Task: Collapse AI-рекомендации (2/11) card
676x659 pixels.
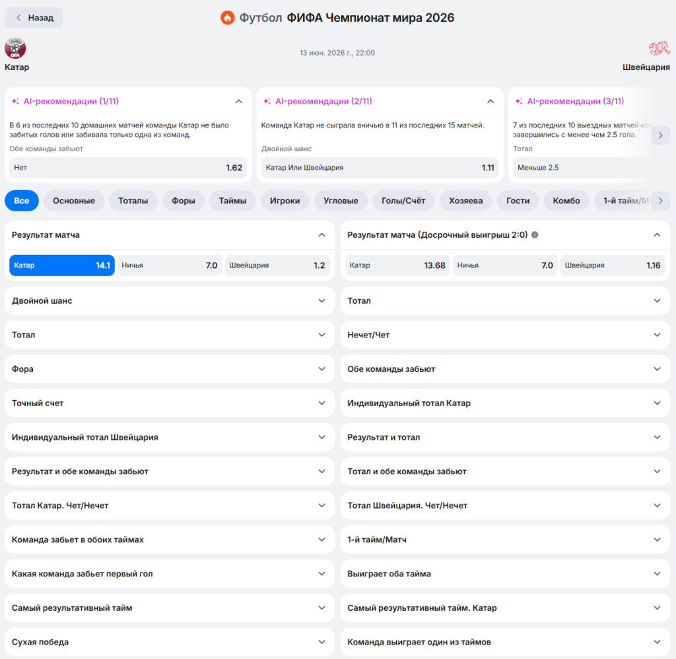Action: tap(490, 101)
